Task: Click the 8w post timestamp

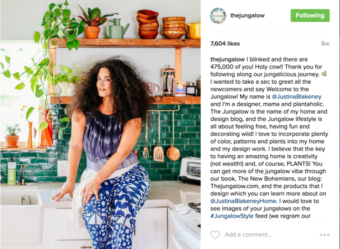Action: click(325, 44)
